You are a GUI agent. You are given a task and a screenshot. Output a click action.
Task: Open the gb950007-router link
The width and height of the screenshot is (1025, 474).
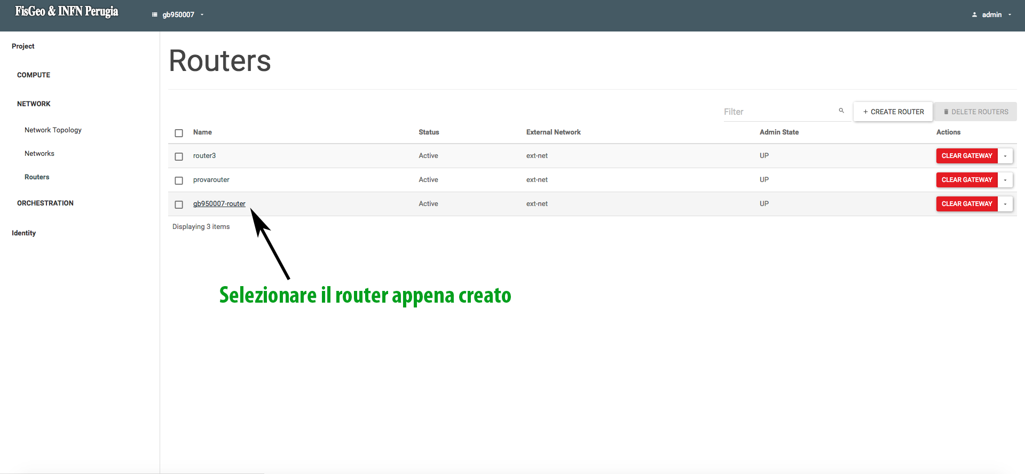point(219,203)
